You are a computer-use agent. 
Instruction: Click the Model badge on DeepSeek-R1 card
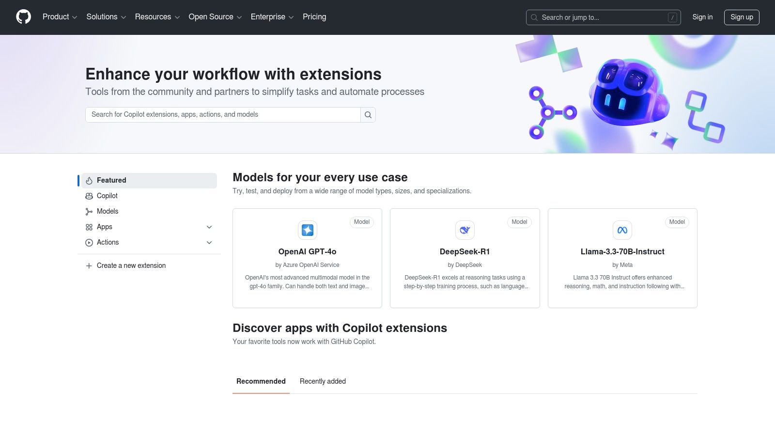click(519, 222)
